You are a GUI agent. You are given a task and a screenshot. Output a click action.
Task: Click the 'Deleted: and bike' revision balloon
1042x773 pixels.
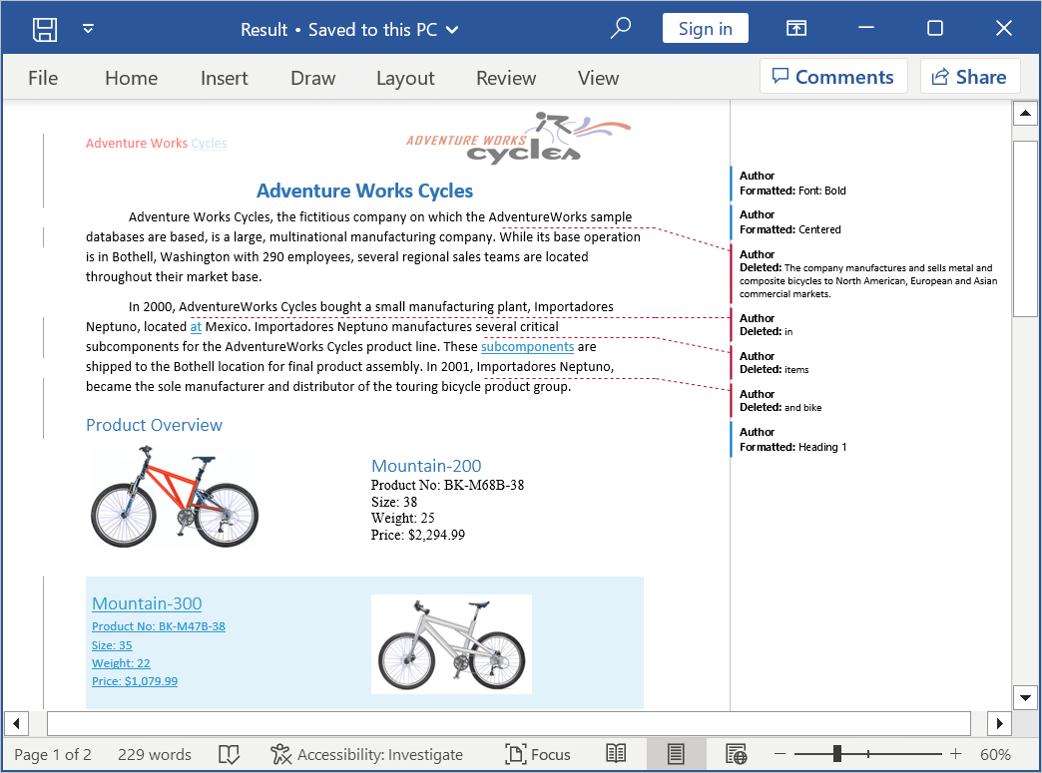click(781, 400)
